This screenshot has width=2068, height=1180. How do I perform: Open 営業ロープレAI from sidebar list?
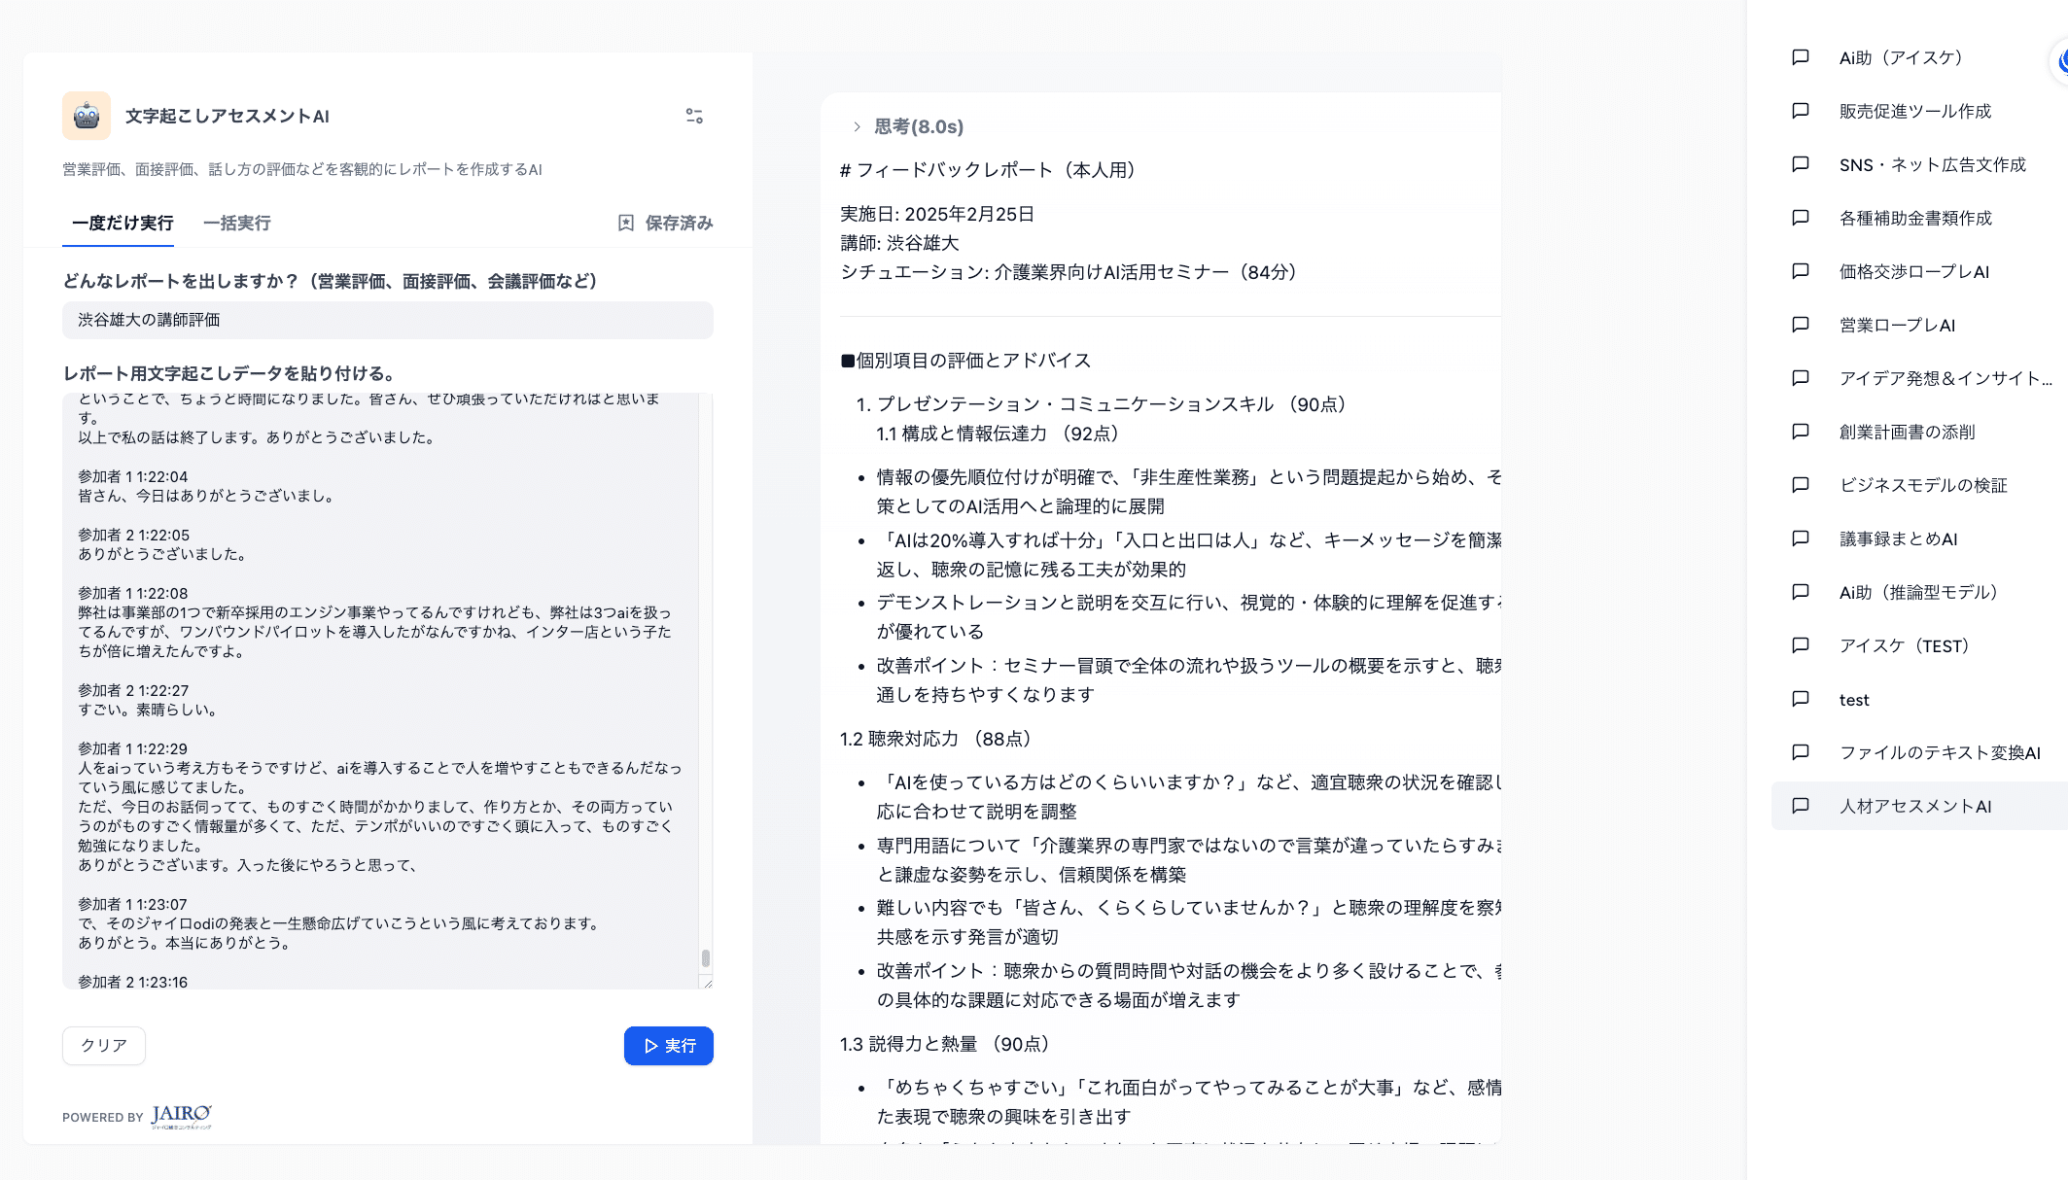(x=1896, y=325)
